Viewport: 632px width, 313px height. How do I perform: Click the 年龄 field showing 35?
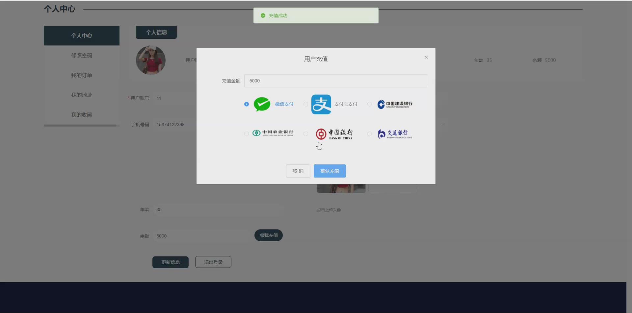coord(218,209)
